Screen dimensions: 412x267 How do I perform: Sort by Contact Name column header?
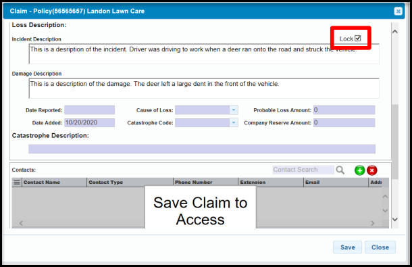pyautogui.click(x=55, y=182)
